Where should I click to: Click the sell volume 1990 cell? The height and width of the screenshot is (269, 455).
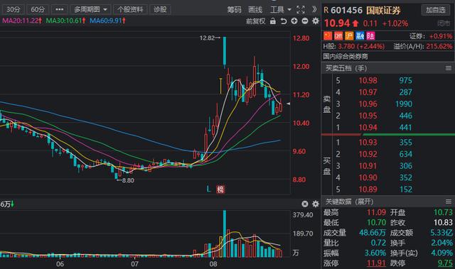pyautogui.click(x=404, y=104)
